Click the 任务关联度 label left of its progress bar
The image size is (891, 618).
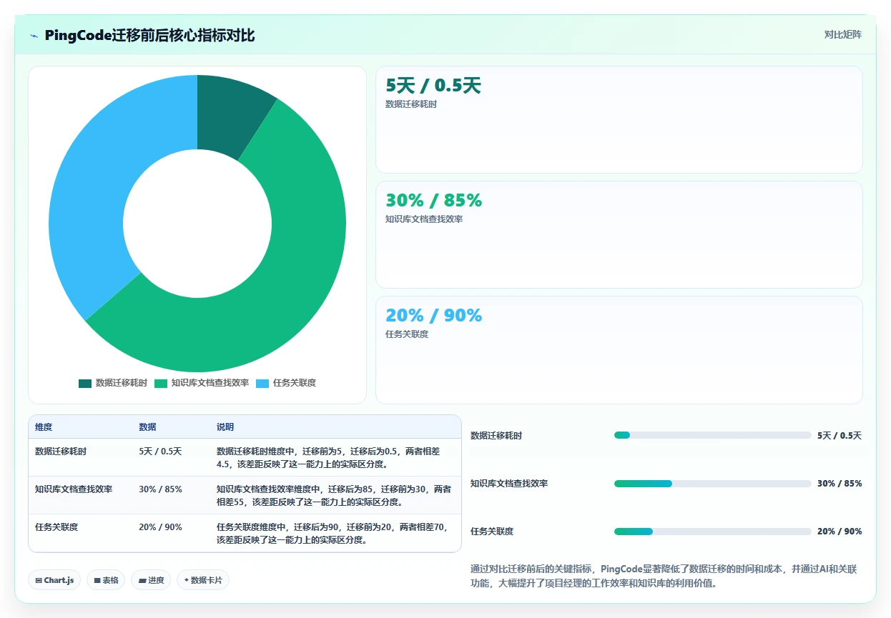(492, 532)
